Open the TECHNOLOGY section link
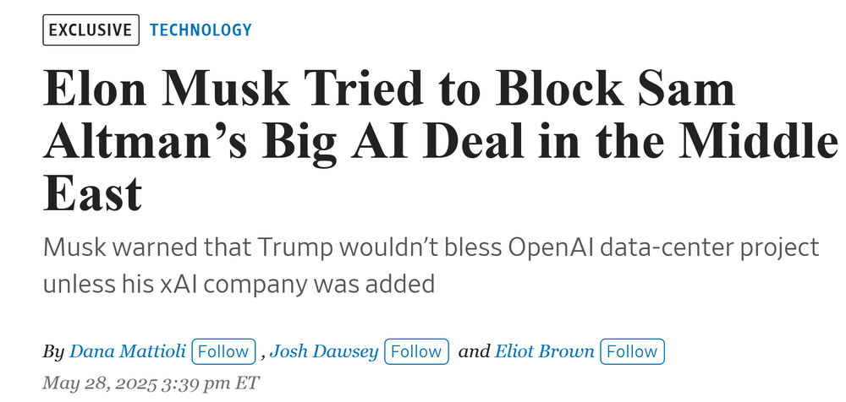The height and width of the screenshot is (402, 846). click(x=201, y=30)
